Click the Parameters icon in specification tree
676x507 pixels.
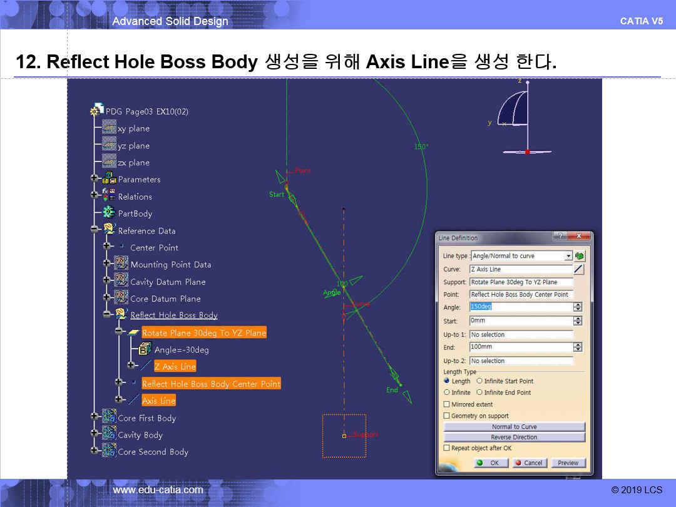(x=109, y=179)
